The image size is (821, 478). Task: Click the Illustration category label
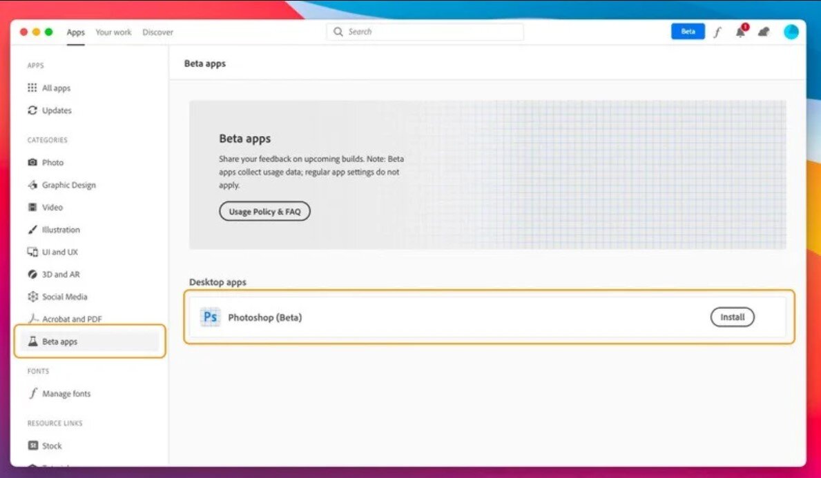point(61,230)
